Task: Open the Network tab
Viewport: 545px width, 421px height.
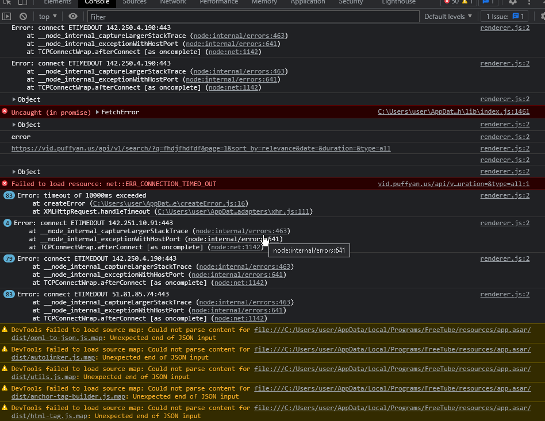Action: pos(173,2)
